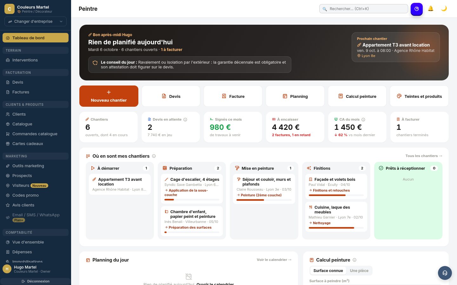
Task: Follow the Voir le calendrier link
Action: [274, 260]
